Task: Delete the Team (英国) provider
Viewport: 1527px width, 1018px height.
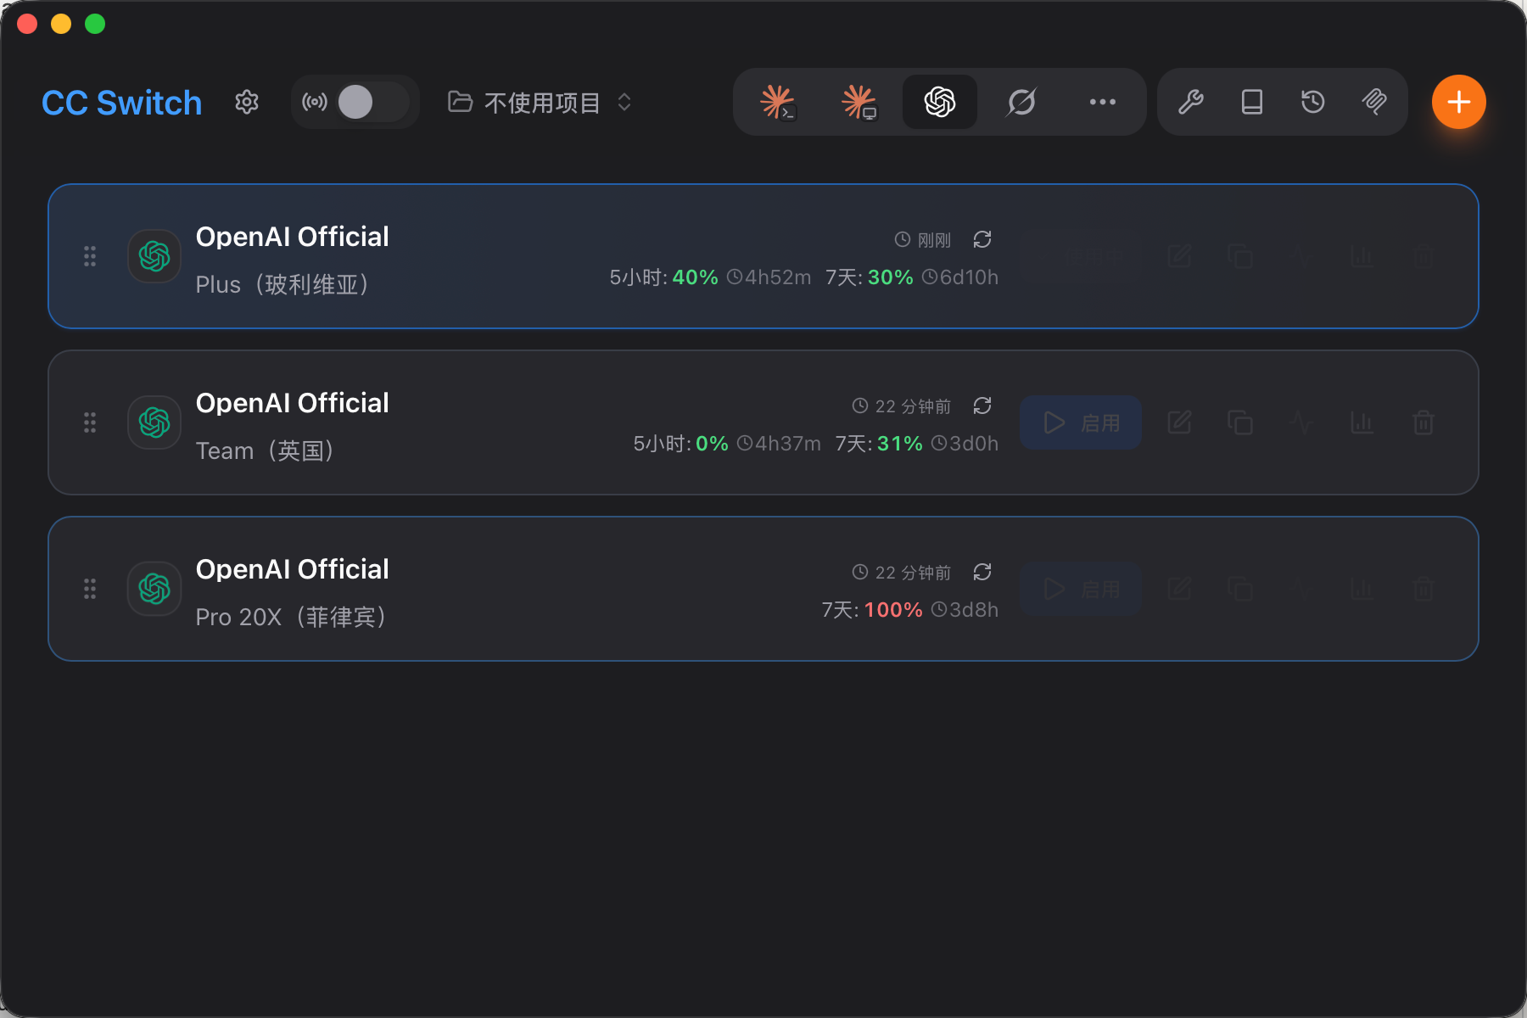Action: tap(1424, 422)
